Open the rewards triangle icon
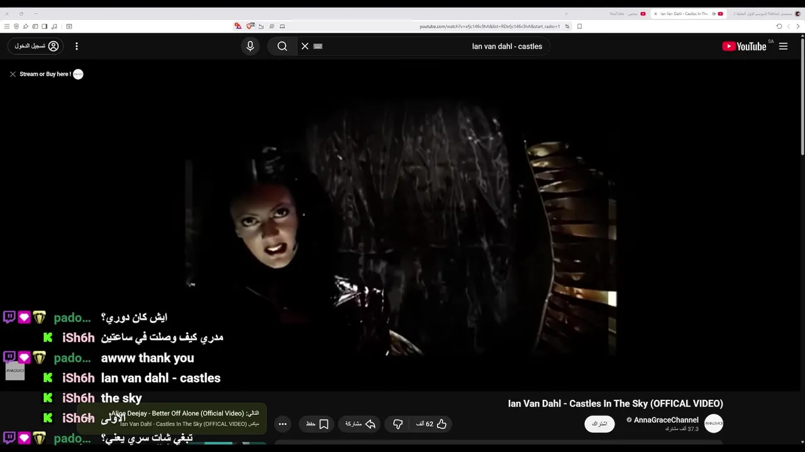 pos(238,26)
